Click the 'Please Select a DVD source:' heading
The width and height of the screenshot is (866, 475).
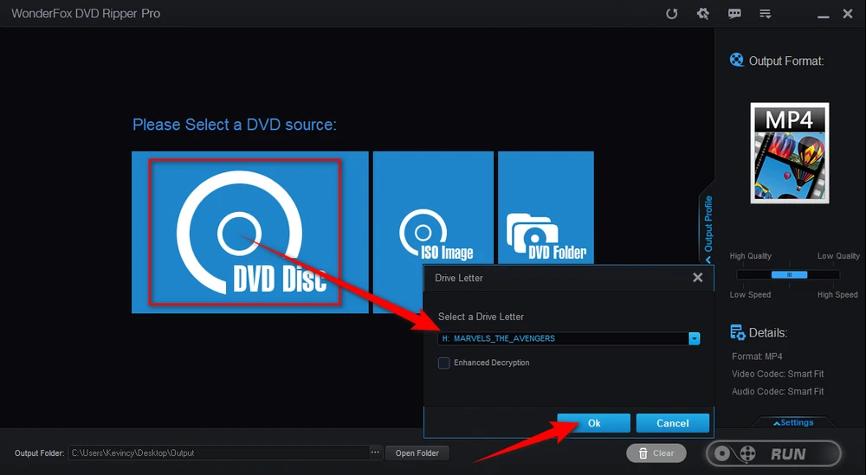pyautogui.click(x=234, y=125)
